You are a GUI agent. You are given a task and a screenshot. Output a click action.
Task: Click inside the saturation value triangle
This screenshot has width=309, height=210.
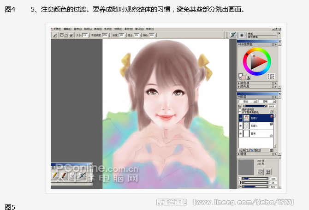257,61
